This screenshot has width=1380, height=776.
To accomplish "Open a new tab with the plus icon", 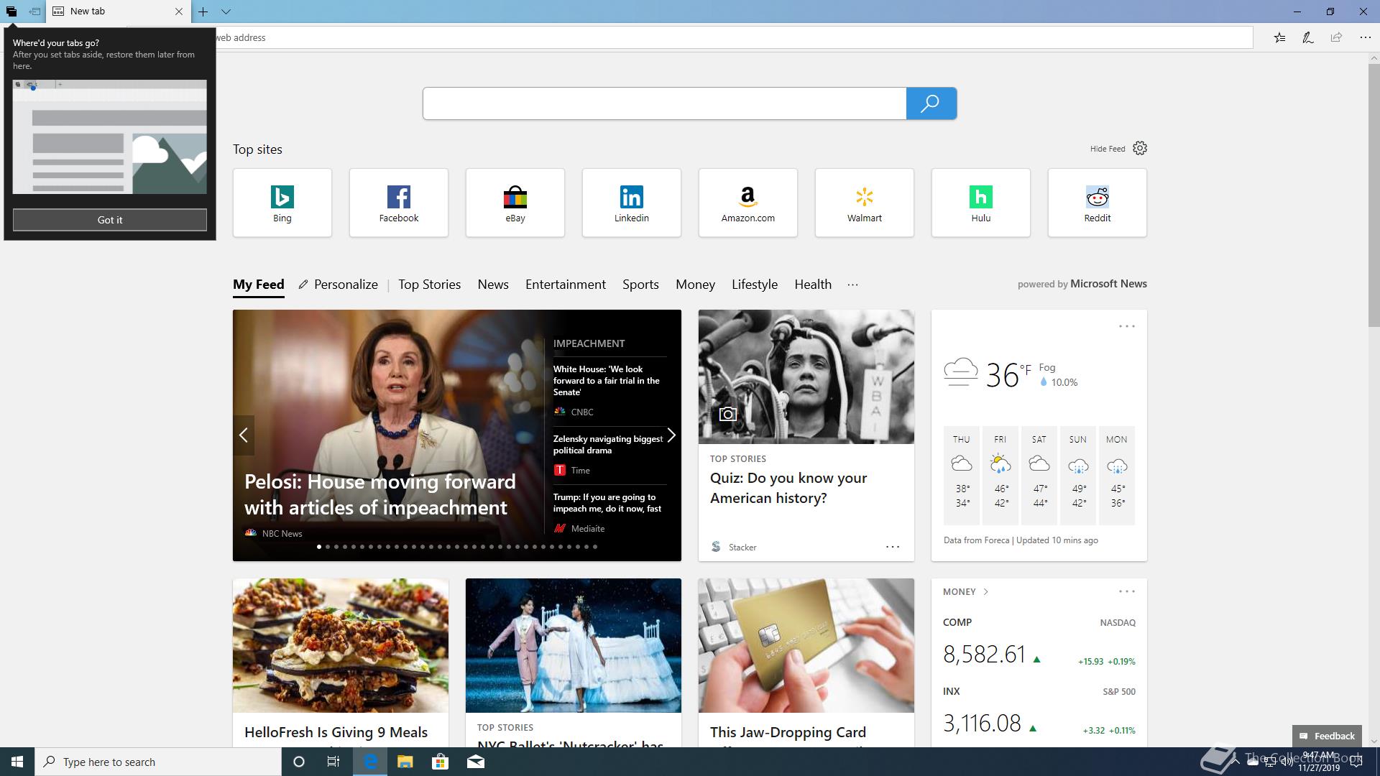I will click(x=203, y=11).
